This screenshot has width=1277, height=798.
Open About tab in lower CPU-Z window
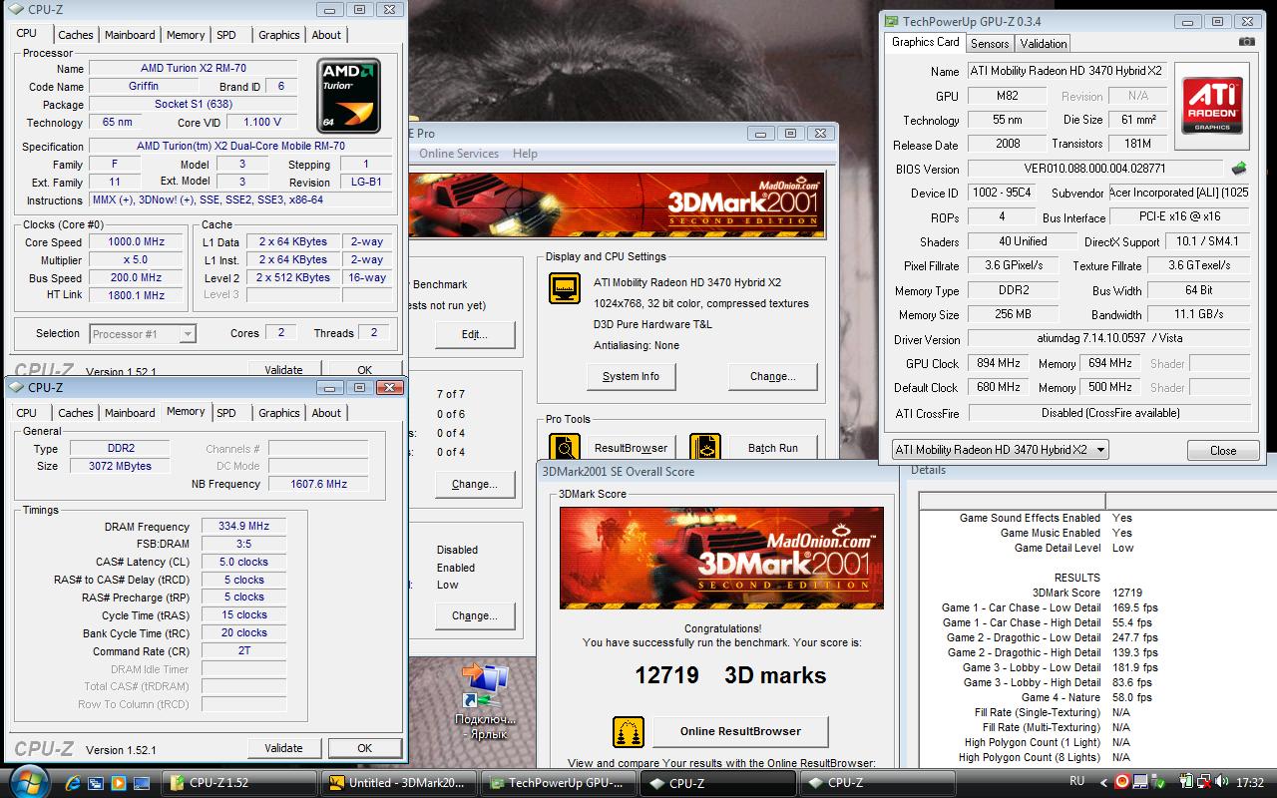tap(326, 413)
